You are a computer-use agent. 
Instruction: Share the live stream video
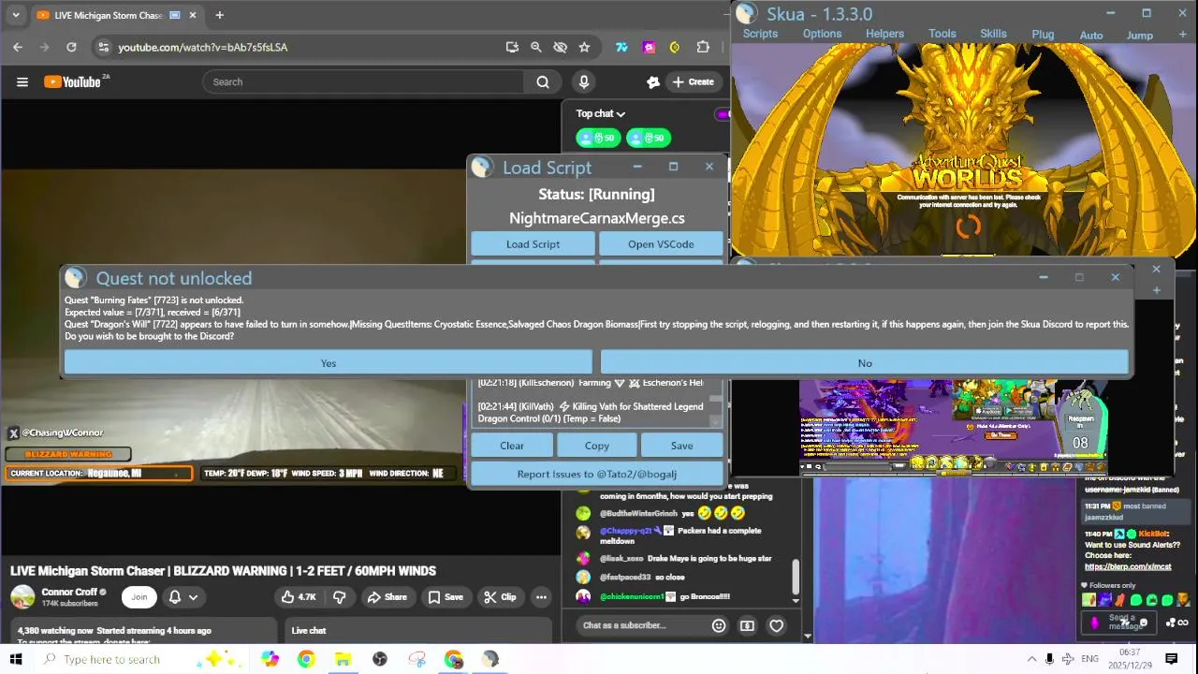click(387, 597)
